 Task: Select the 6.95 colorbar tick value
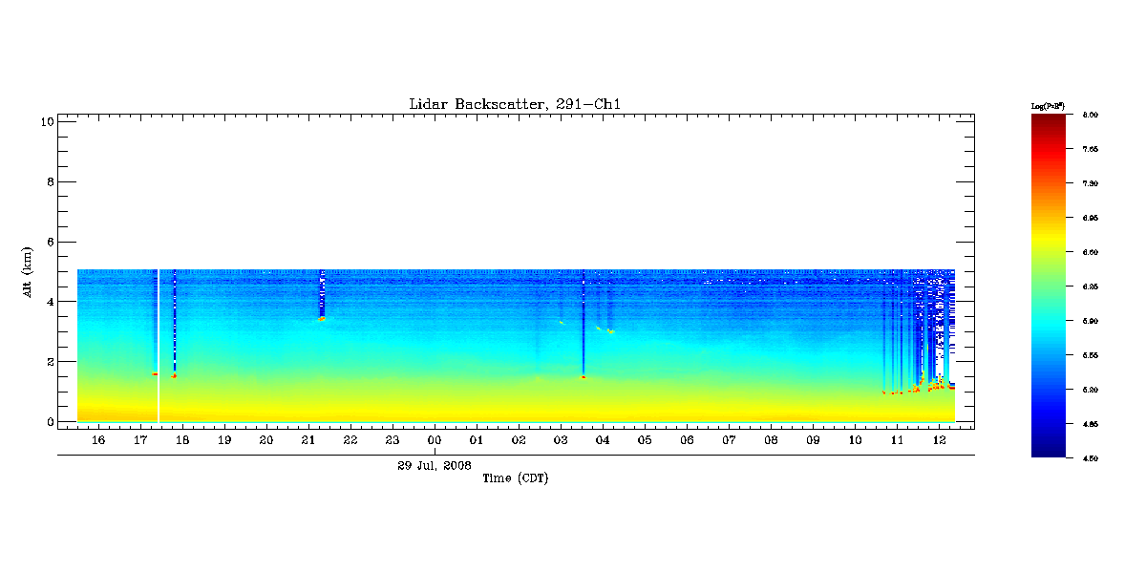click(1091, 218)
